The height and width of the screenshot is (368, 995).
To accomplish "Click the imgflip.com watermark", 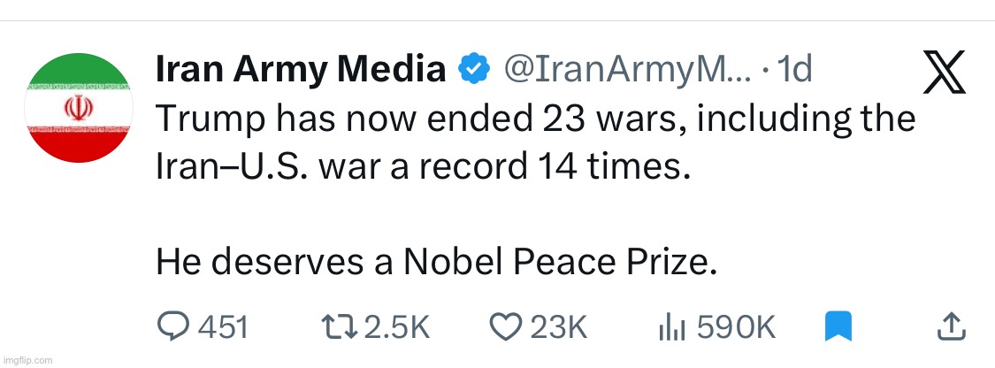I will point(27,360).
